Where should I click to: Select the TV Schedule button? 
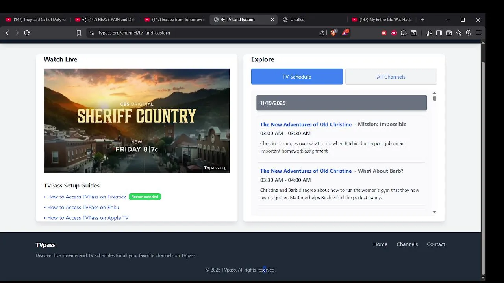(x=297, y=77)
